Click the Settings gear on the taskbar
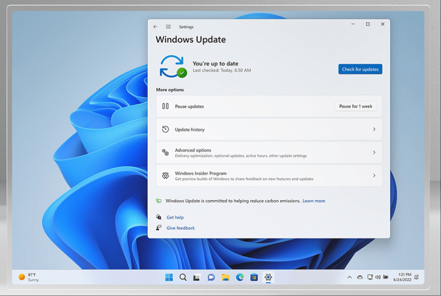The image size is (441, 296). [268, 277]
